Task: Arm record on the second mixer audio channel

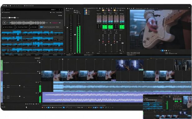Action: pyautogui.click(x=109, y=42)
